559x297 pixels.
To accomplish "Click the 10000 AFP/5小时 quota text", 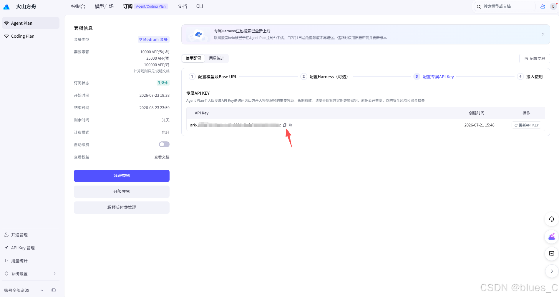I will tap(155, 52).
